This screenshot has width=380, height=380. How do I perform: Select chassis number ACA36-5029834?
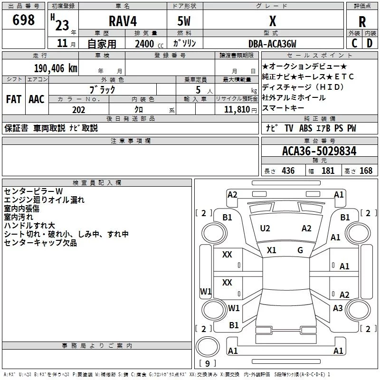pos(319,151)
